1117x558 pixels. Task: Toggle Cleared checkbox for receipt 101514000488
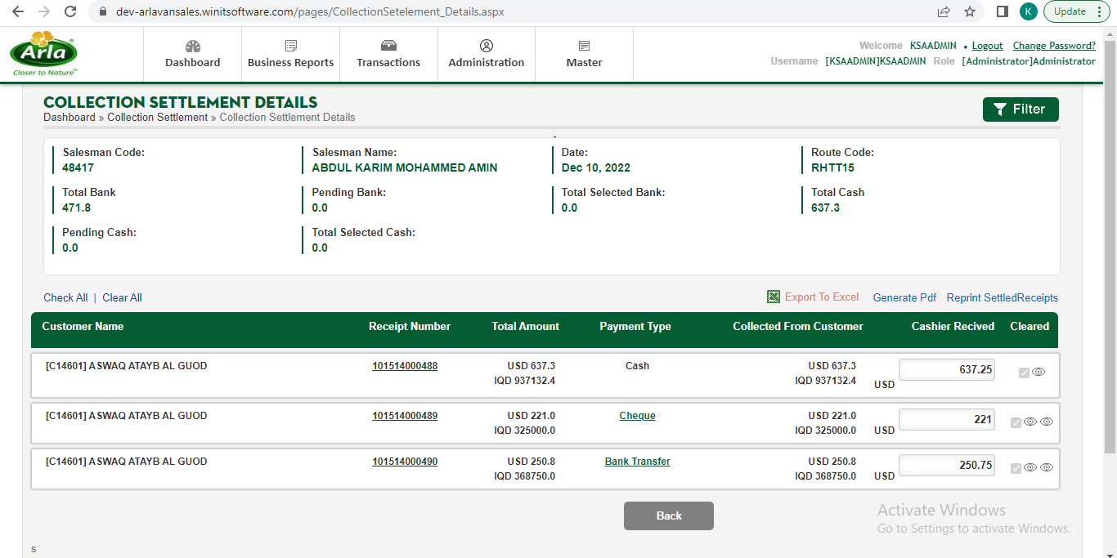point(1024,373)
